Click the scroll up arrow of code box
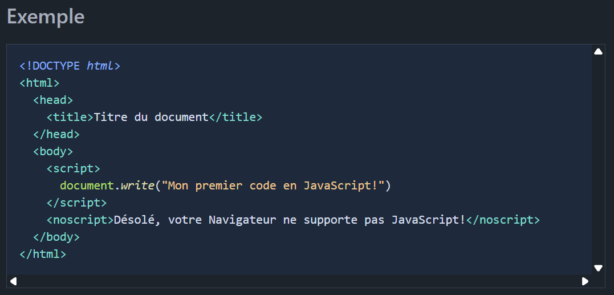614x295 pixels. coord(598,52)
